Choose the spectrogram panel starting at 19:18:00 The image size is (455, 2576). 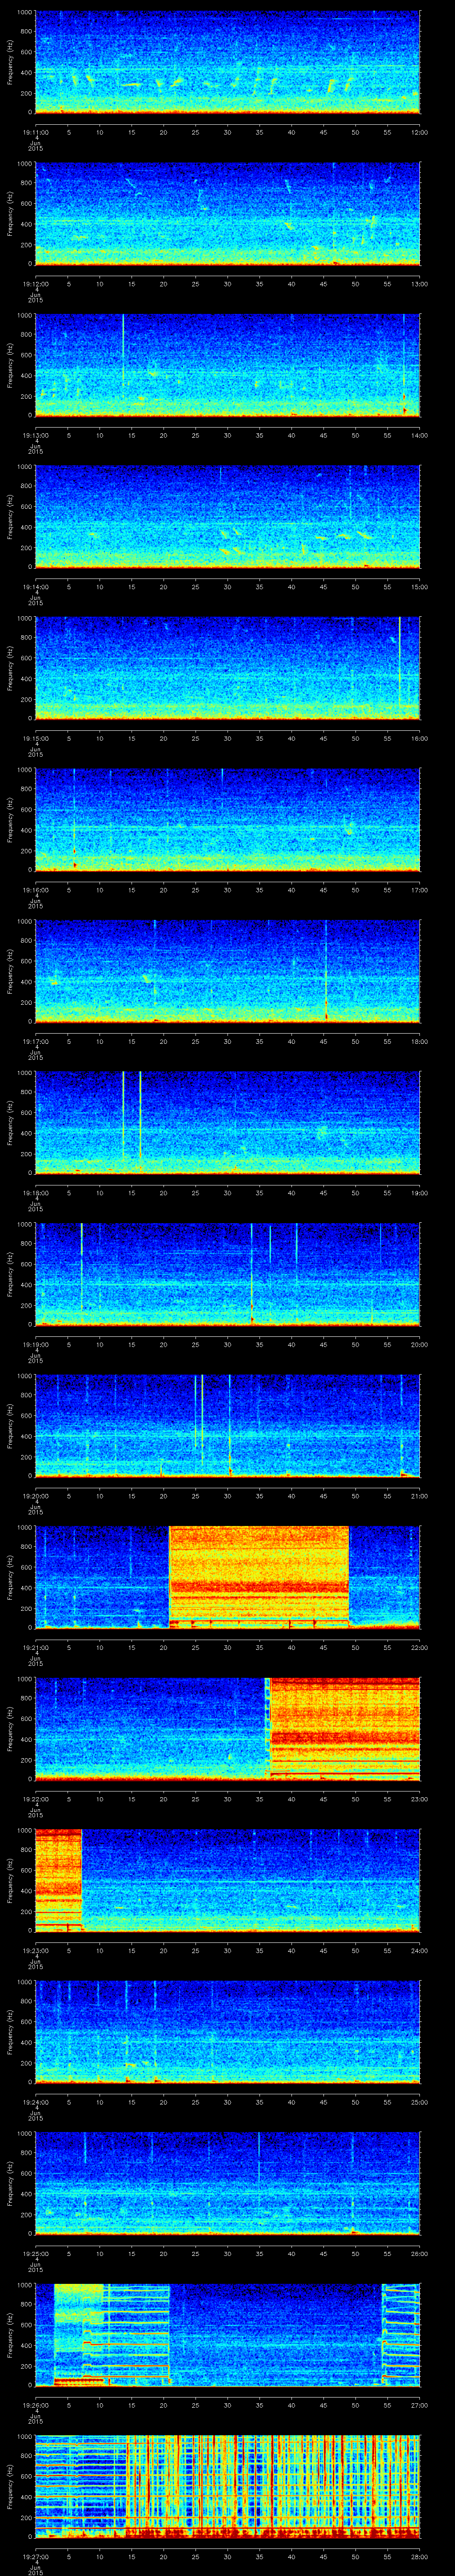tap(228, 1123)
